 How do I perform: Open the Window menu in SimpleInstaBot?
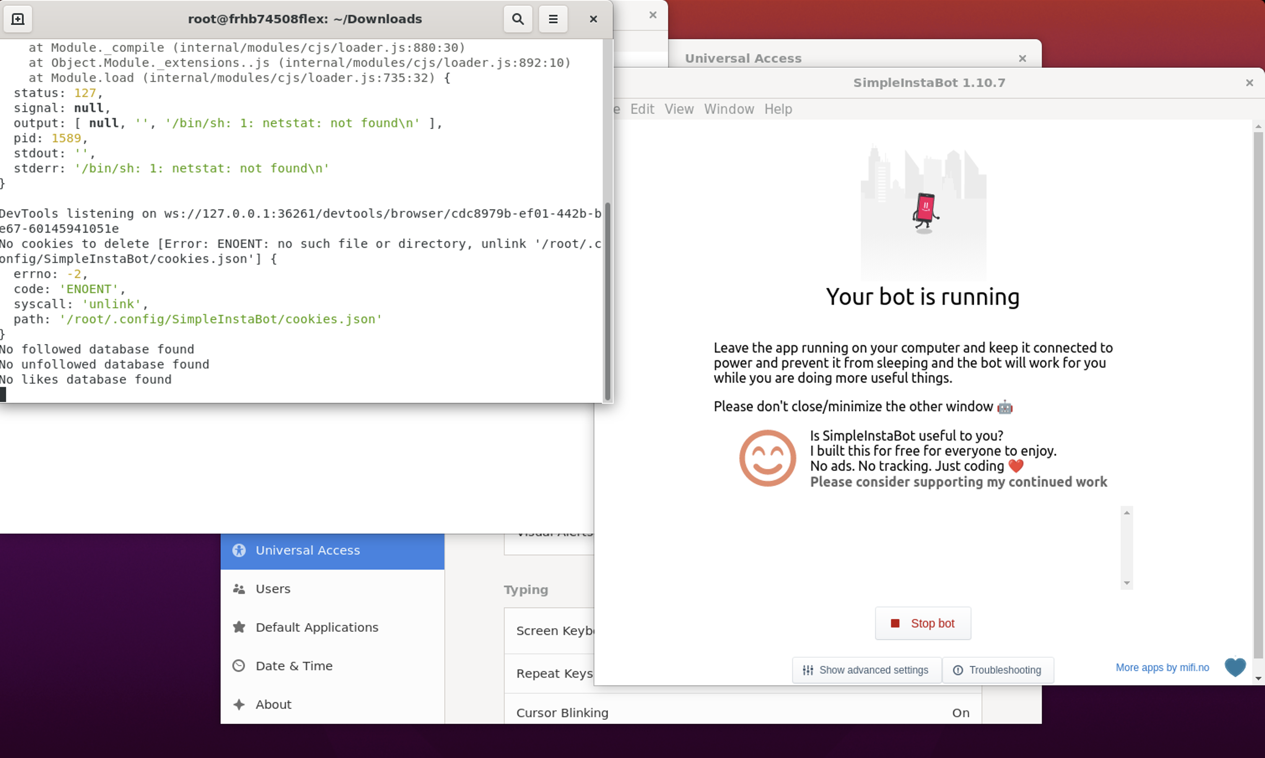[x=729, y=109]
